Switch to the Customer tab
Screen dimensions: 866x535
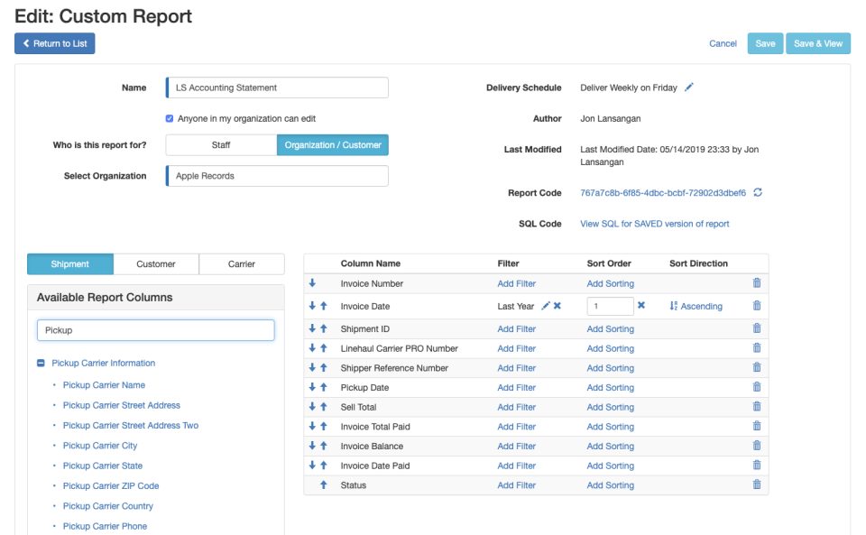pos(156,264)
